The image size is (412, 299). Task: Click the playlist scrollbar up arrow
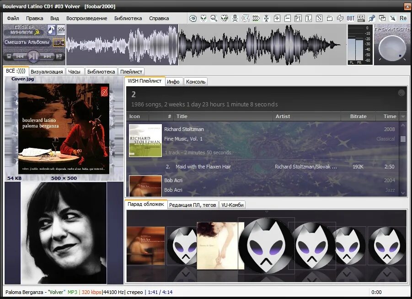click(403, 126)
